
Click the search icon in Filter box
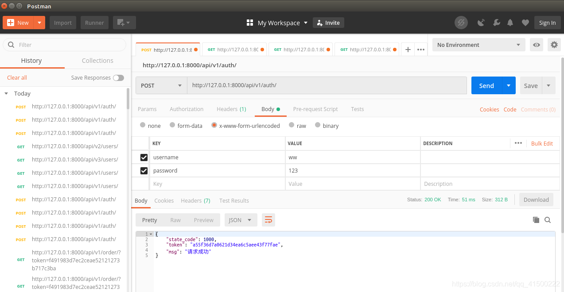click(12, 45)
